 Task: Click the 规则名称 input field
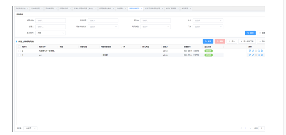pyautogui.click(x=51, y=20)
